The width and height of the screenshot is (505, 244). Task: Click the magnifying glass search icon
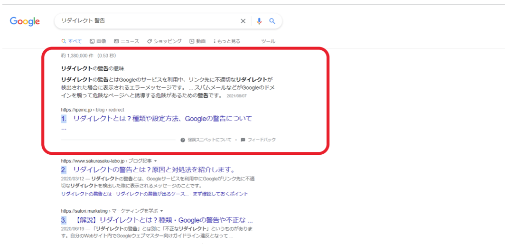pyautogui.click(x=272, y=21)
